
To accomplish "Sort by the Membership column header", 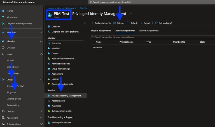I will 179,42.
